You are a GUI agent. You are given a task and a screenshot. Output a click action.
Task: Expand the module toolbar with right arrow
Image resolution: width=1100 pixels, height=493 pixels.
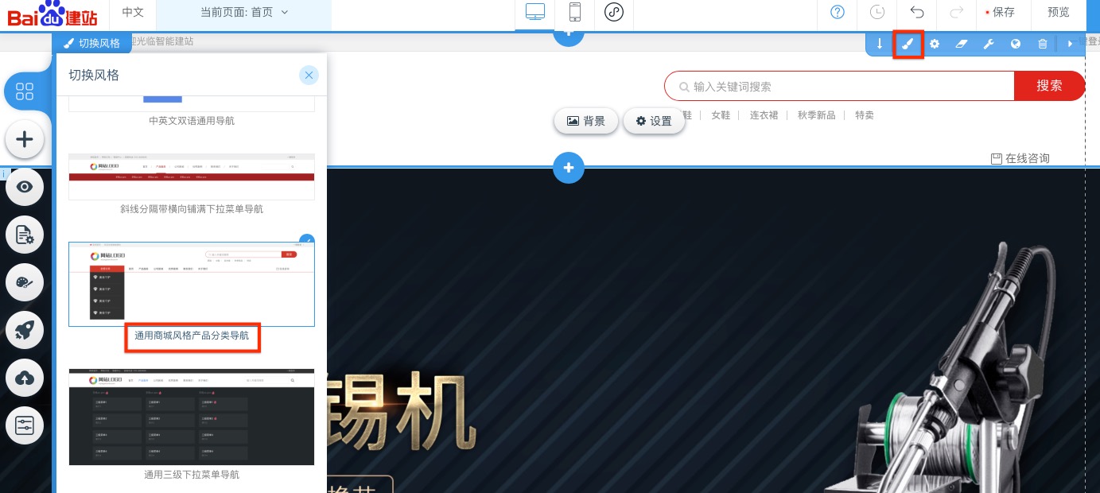[1071, 44]
